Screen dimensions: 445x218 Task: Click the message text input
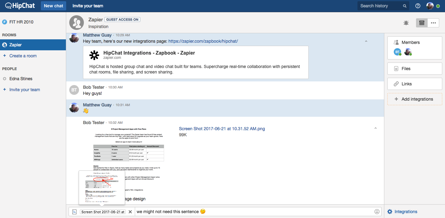[x=255, y=212]
